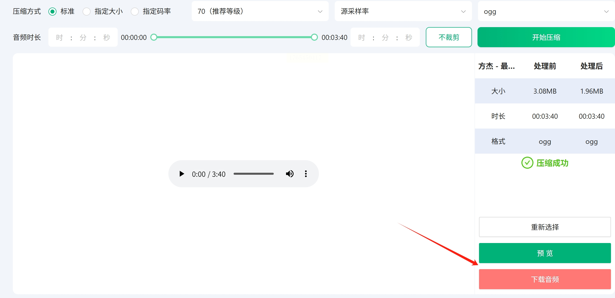This screenshot has height=298, width=615.
Task: Open the 源采样率 sample rate dropdown
Action: 403,12
